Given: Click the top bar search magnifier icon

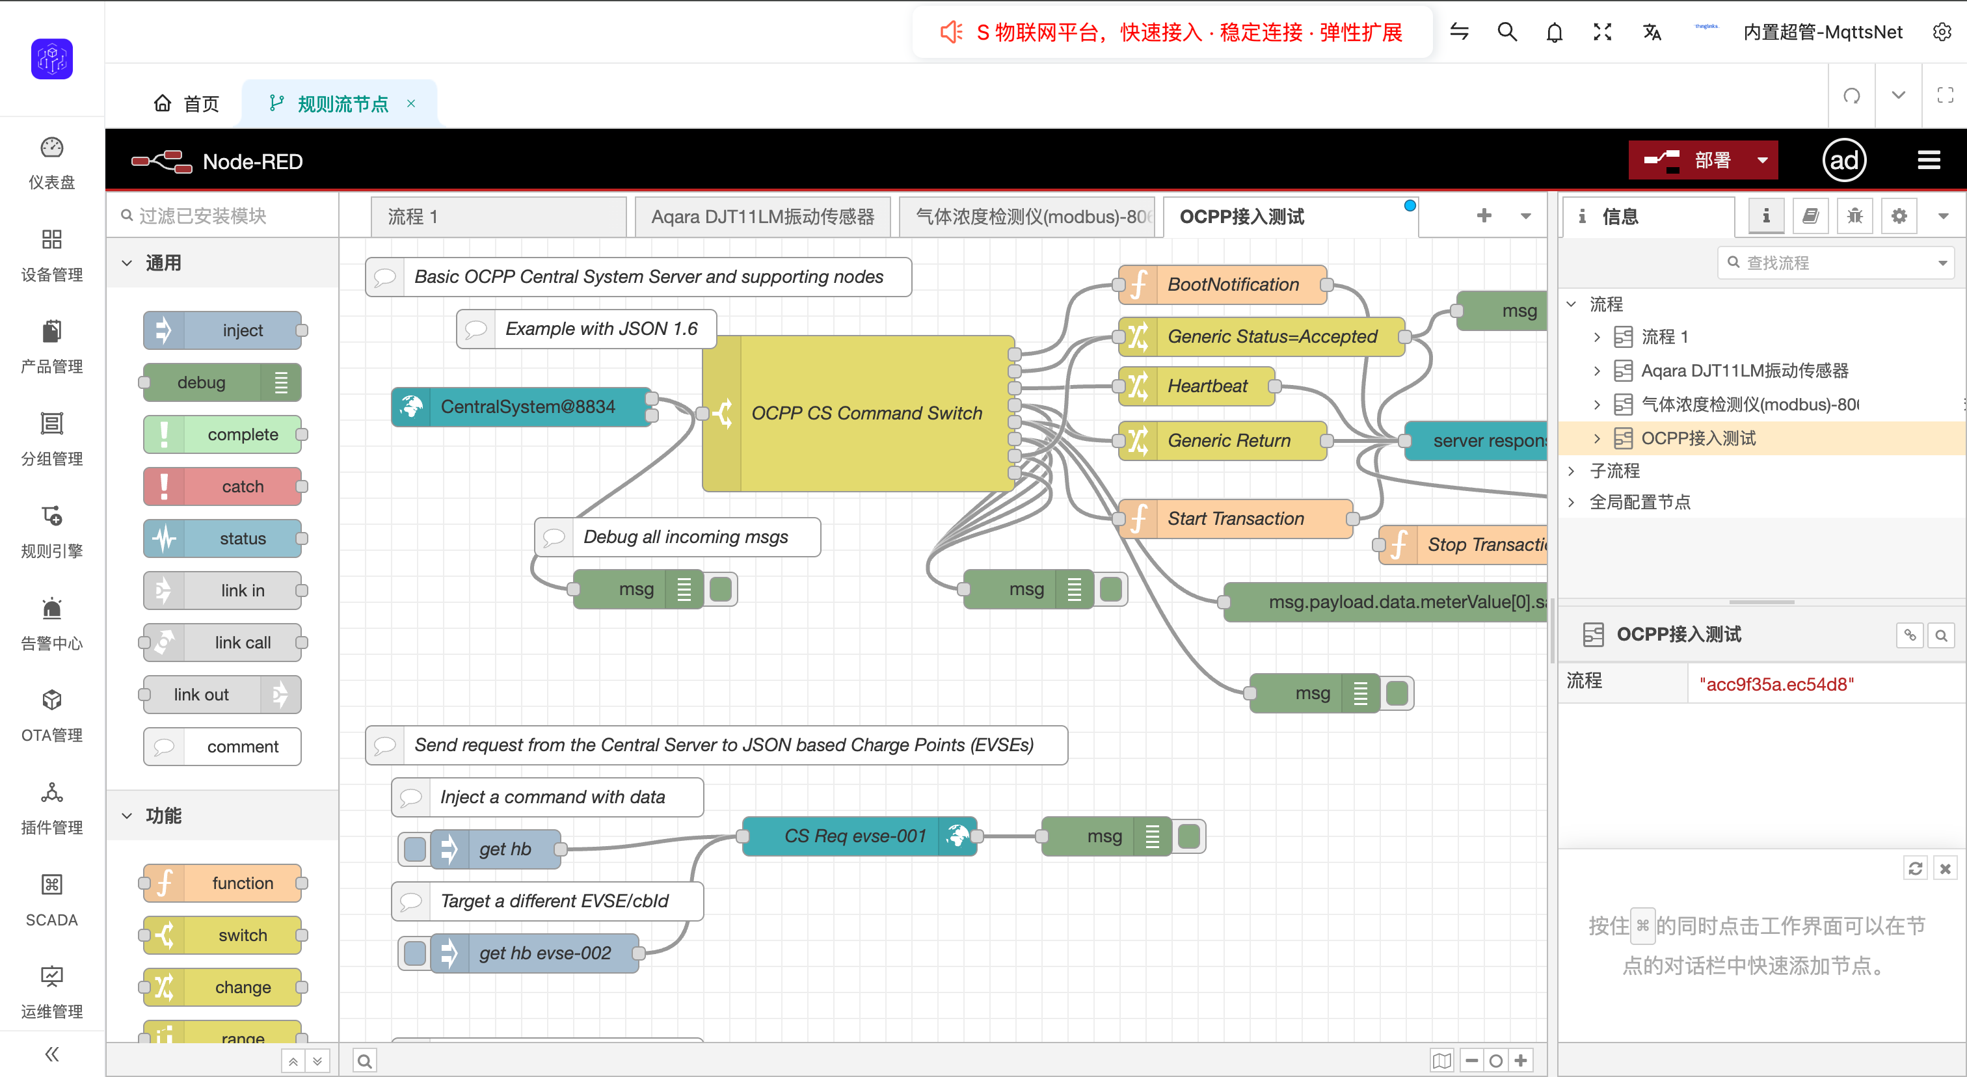Looking at the screenshot, I should pyautogui.click(x=1506, y=32).
